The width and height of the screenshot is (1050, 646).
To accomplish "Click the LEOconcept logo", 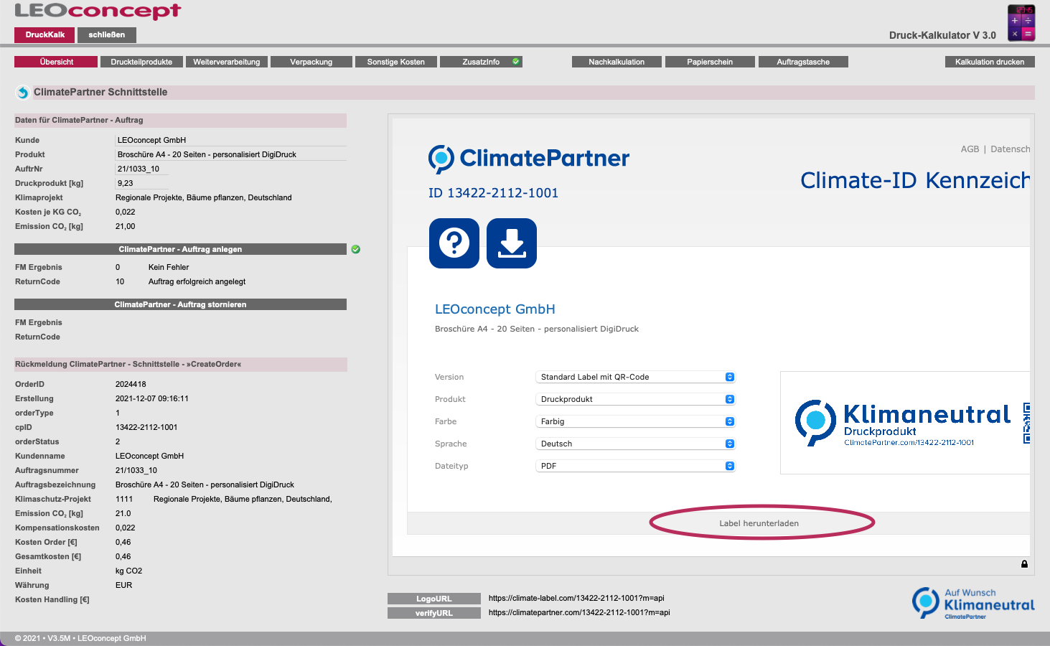I will pyautogui.click(x=98, y=11).
